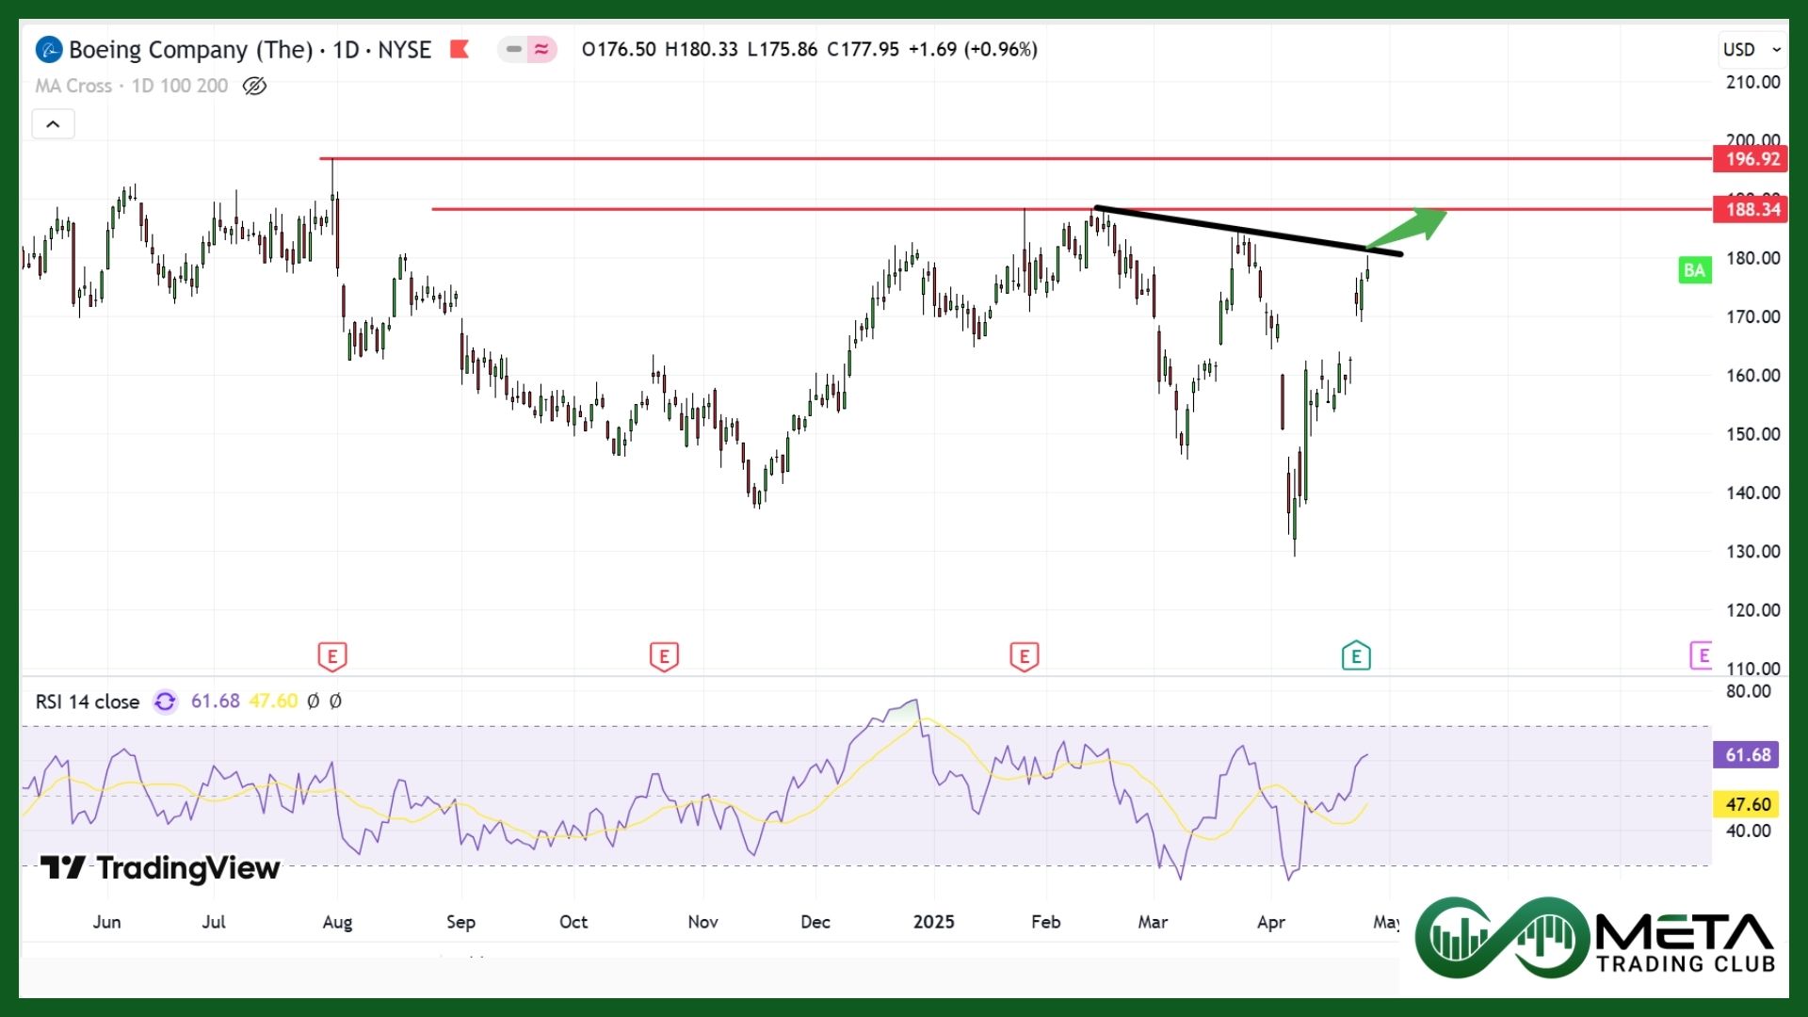Click the TradingView logo
Image resolution: width=1808 pixels, height=1017 pixels.
click(160, 868)
